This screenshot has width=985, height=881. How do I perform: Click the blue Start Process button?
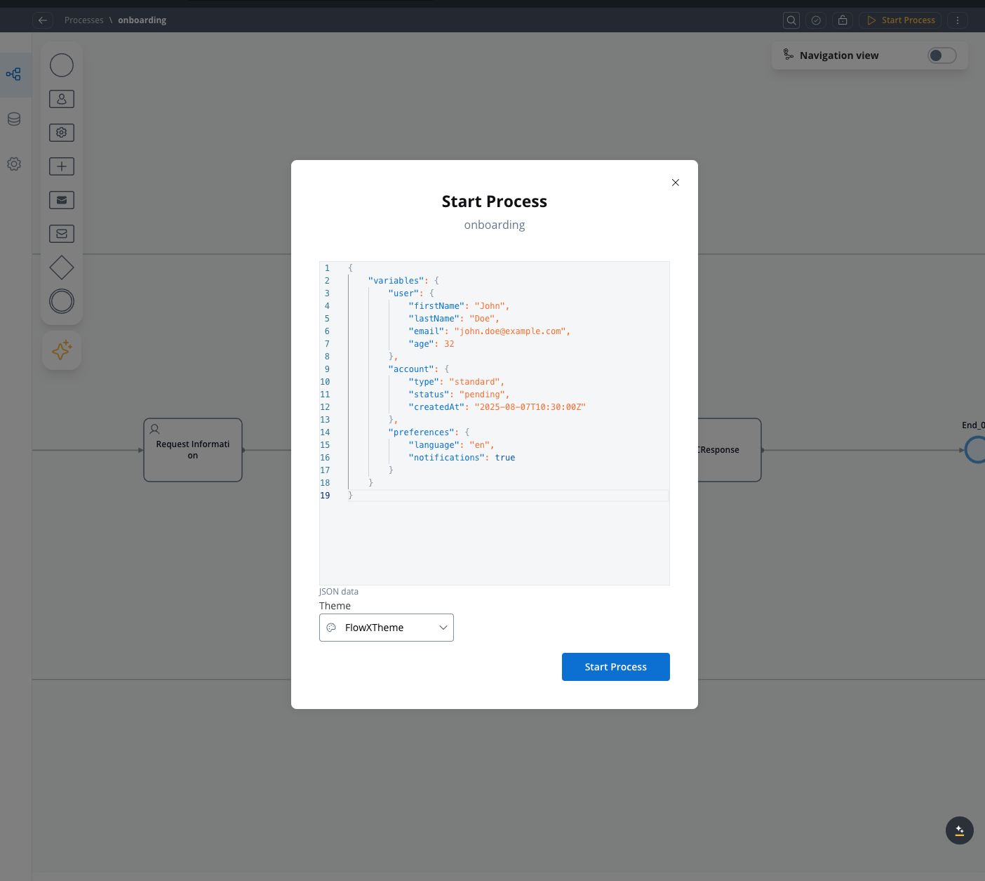(x=616, y=667)
